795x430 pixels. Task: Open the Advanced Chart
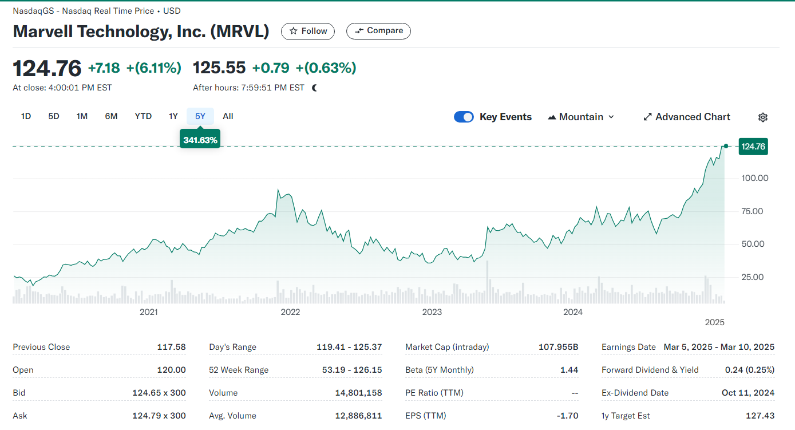[687, 117]
